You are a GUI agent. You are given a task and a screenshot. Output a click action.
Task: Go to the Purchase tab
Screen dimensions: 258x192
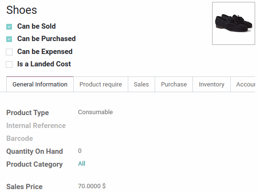coord(174,84)
